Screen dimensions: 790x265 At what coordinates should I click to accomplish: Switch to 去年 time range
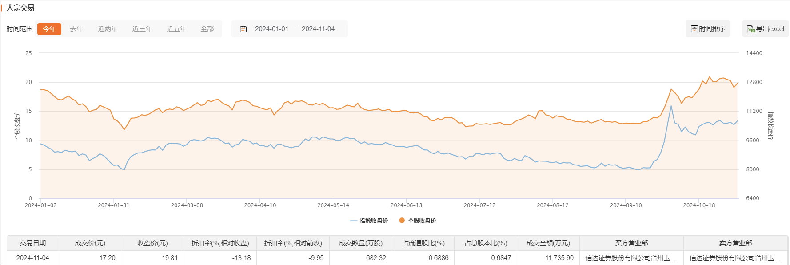click(x=76, y=29)
